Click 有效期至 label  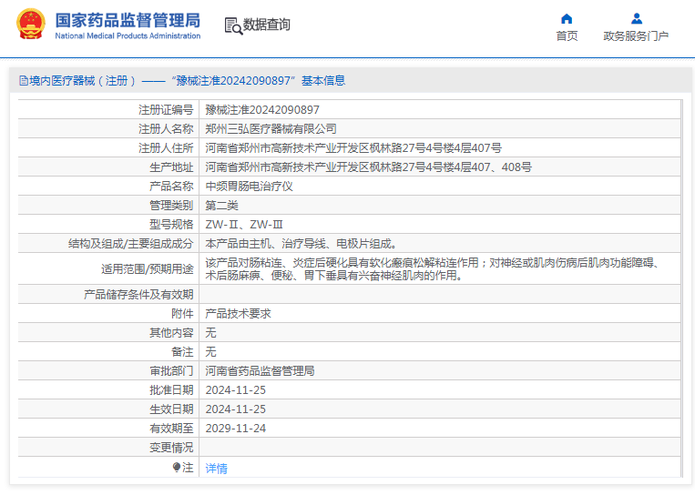pyautogui.click(x=171, y=429)
